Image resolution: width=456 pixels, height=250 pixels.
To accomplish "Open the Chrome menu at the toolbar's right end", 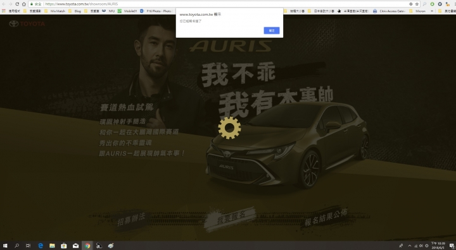I will [455, 4].
